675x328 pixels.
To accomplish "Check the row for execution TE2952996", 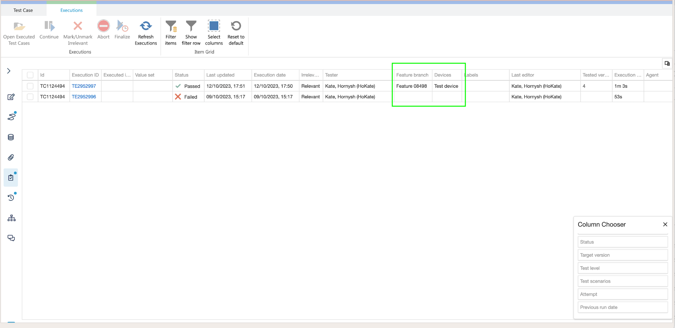I will tap(30, 97).
